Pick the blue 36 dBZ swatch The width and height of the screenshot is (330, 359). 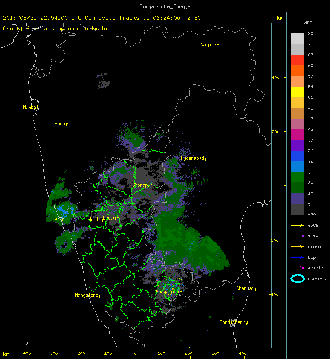click(x=298, y=156)
